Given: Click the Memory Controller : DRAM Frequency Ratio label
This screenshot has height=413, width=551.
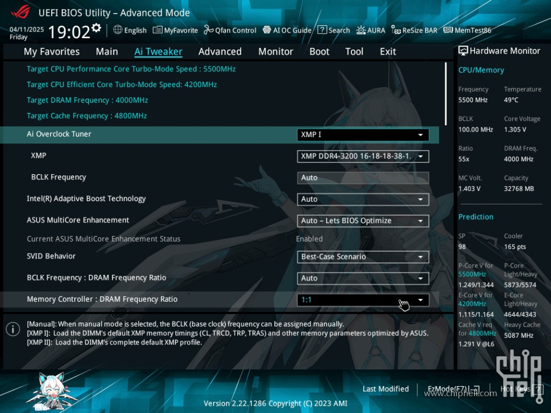Looking at the screenshot, I should point(102,299).
